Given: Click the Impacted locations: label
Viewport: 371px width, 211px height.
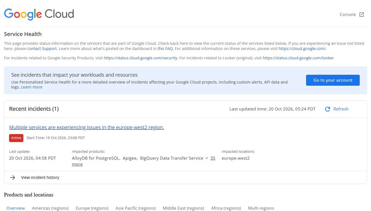Looking at the screenshot, I should pyautogui.click(x=238, y=151).
